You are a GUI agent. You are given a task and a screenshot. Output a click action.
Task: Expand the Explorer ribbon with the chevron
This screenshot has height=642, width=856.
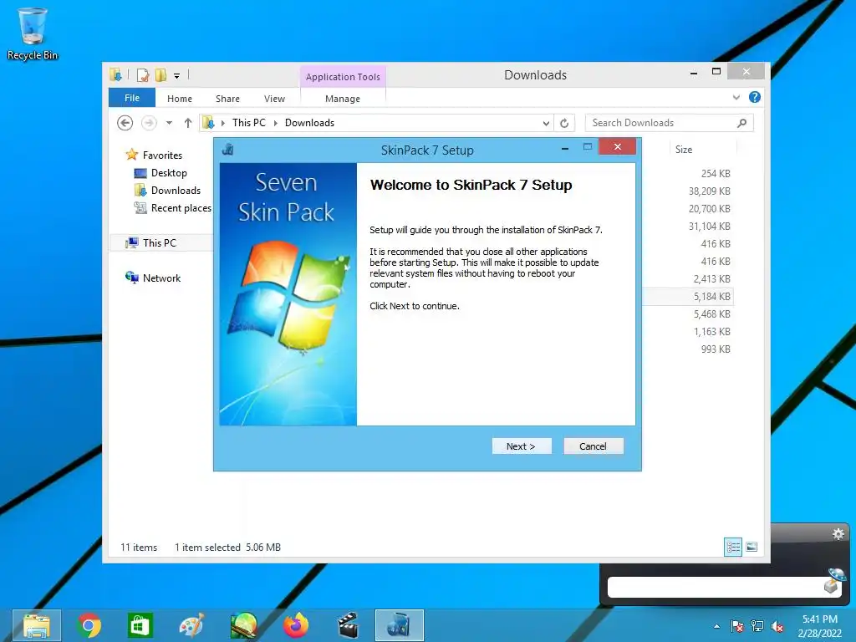736,97
